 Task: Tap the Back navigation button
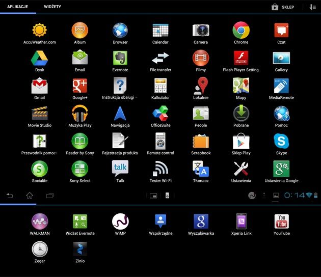point(10,196)
